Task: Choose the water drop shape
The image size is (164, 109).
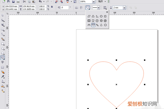Action: pos(101,25)
